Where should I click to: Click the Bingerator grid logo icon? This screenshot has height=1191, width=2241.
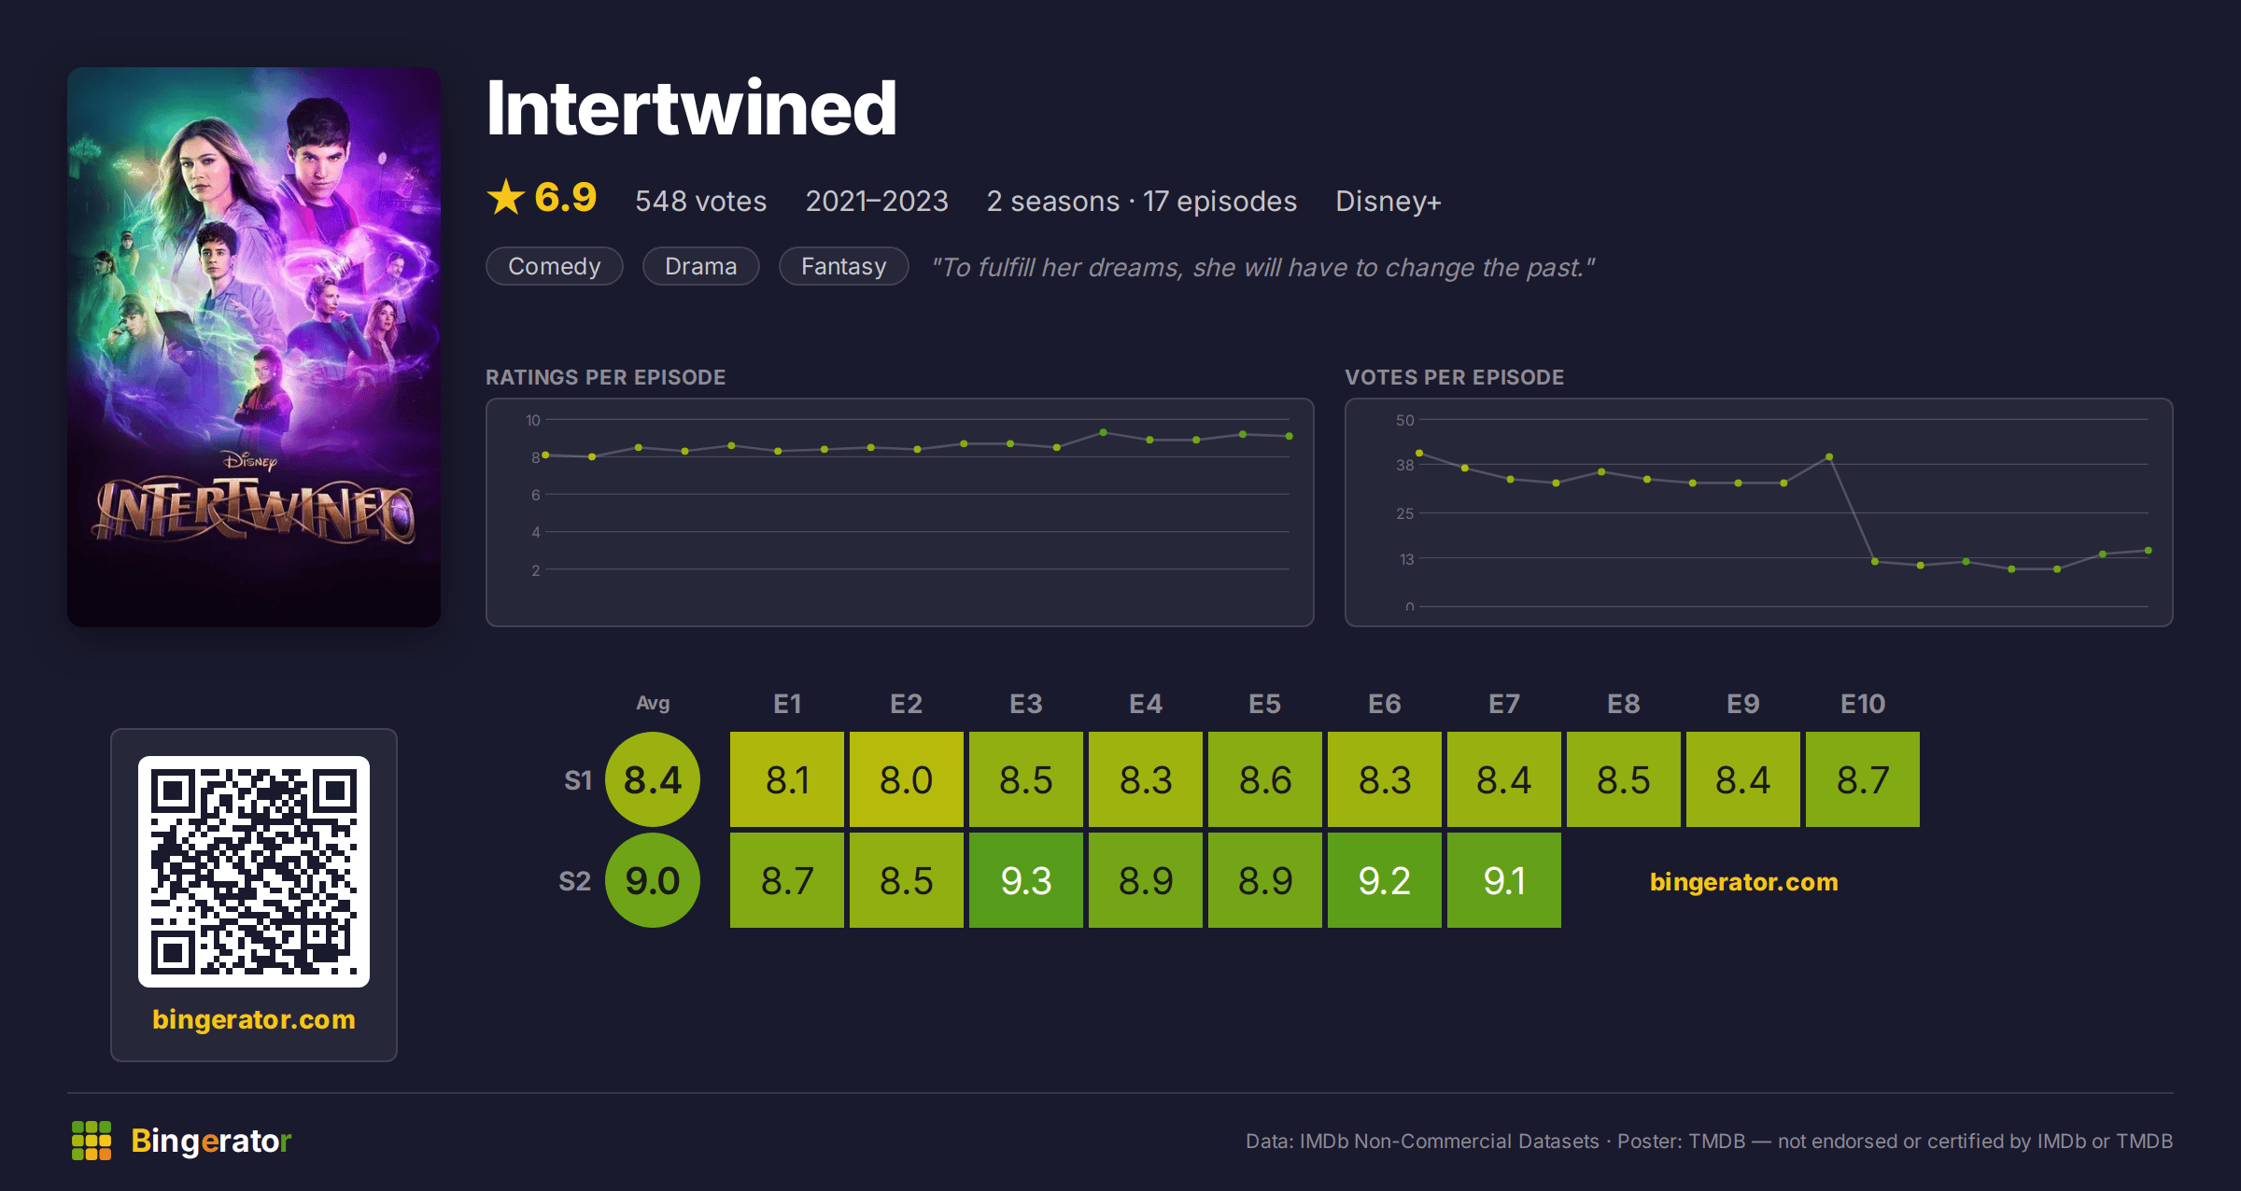click(92, 1141)
